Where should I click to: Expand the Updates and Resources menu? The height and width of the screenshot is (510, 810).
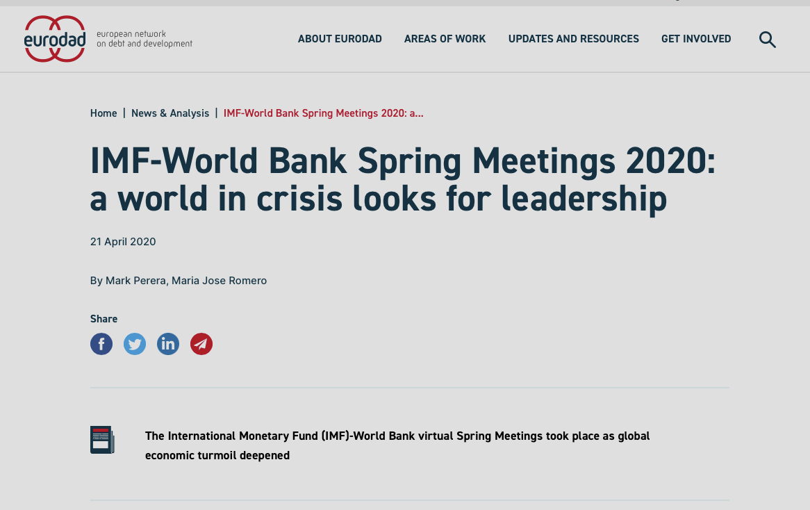[x=573, y=39]
